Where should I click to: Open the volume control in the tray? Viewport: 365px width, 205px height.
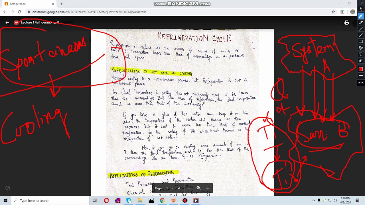coord(335,200)
